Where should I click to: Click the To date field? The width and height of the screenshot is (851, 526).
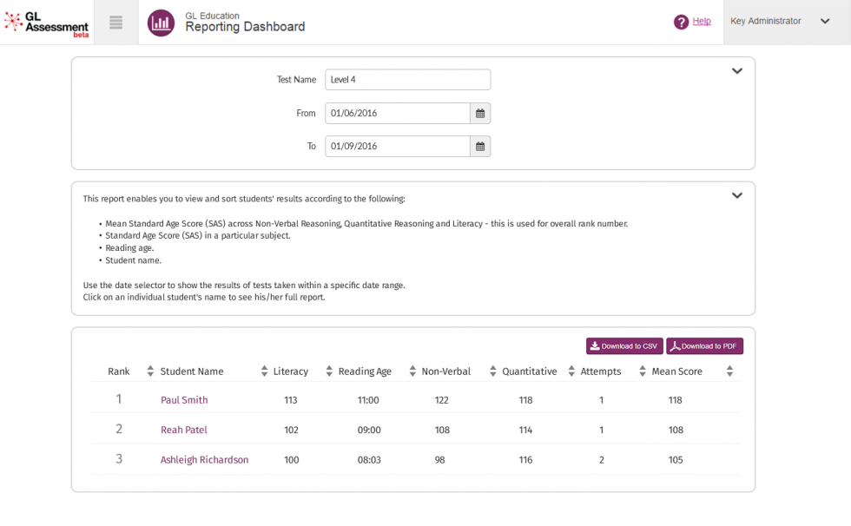[398, 147]
